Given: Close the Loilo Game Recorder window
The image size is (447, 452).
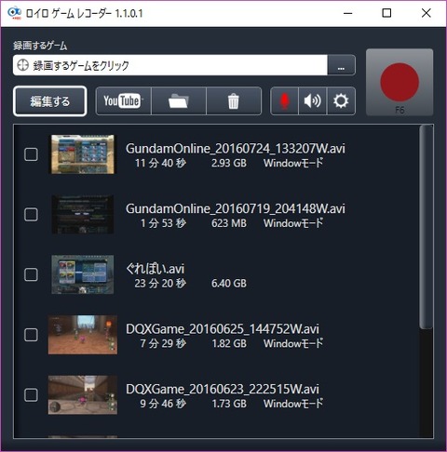Looking at the screenshot, I should click(427, 13).
